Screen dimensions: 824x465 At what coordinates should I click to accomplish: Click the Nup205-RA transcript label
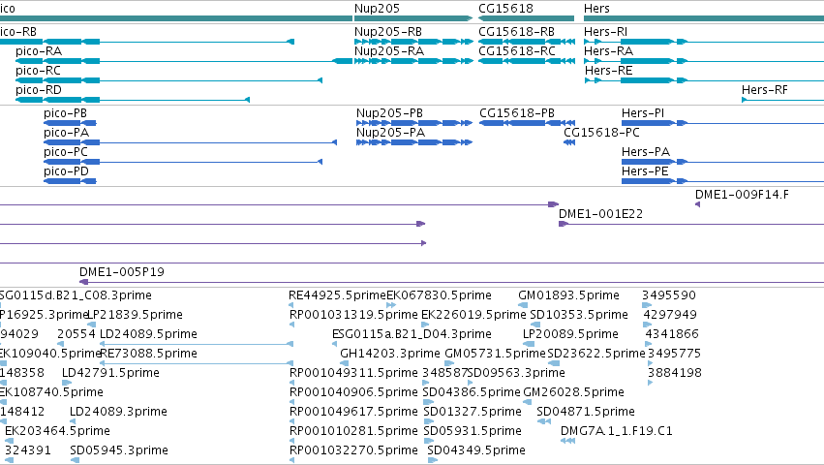click(389, 51)
